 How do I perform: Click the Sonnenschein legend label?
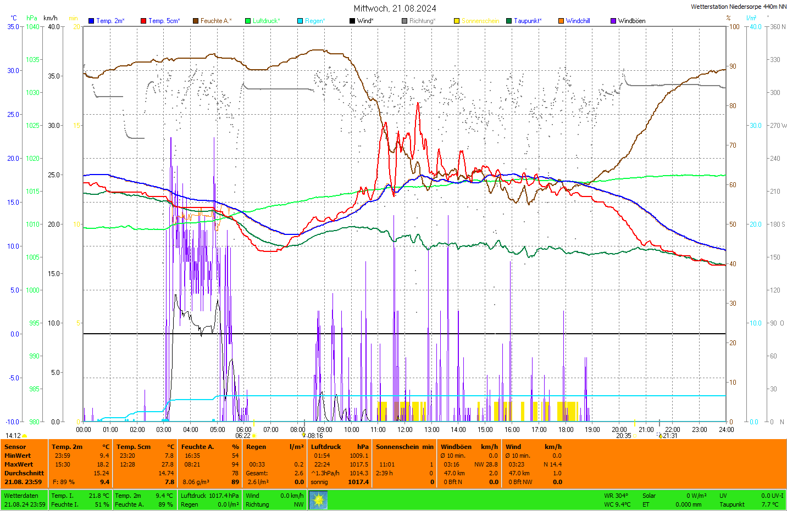coord(480,21)
